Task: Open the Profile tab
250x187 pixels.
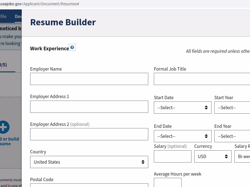Action: tap(3, 17)
